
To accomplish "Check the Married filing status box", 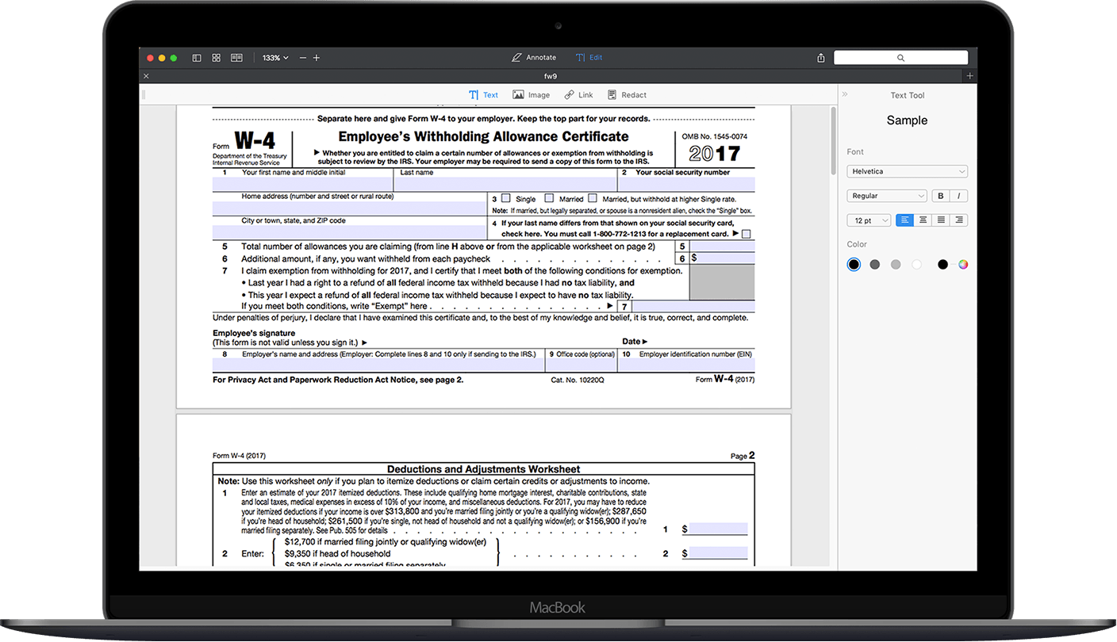I will [549, 198].
